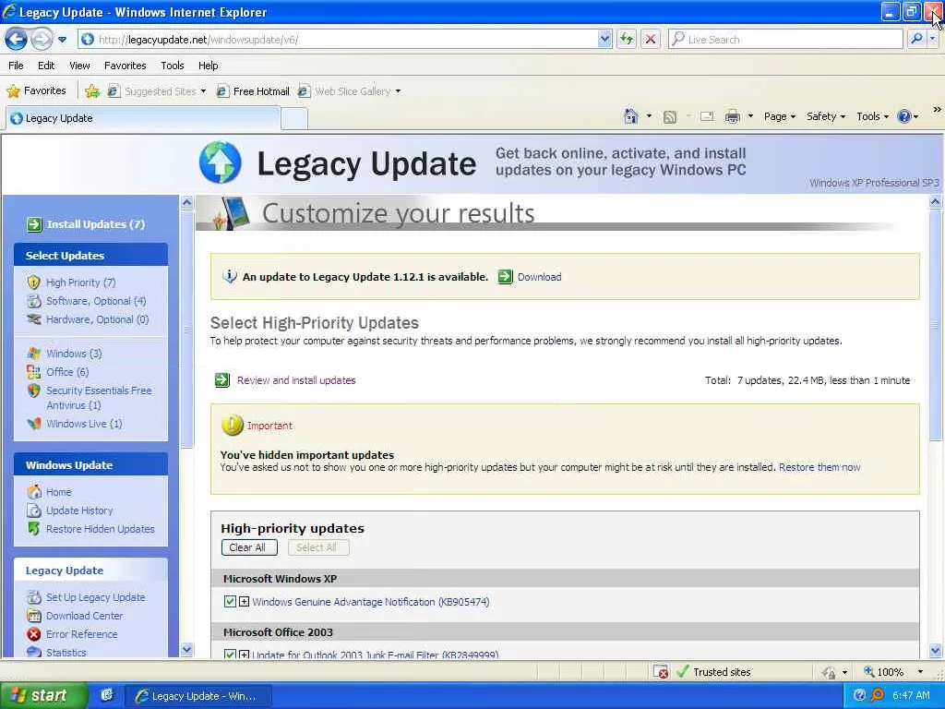
Task: Select Software, Optional (4) category
Action: pos(96,301)
